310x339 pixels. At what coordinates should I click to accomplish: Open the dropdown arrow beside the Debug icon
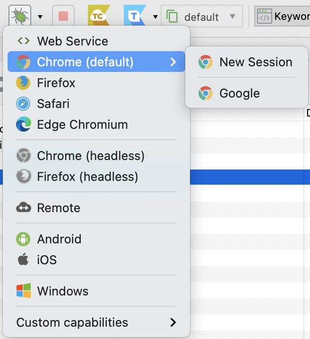(40, 17)
